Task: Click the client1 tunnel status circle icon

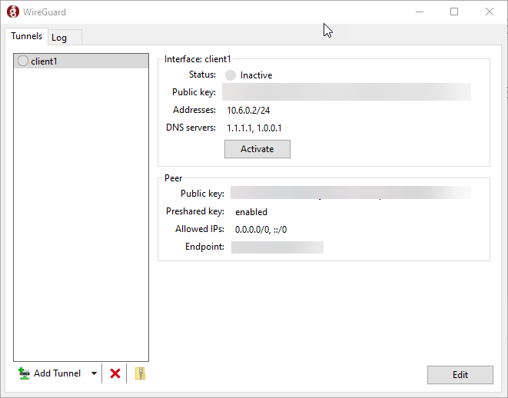Action: (23, 61)
